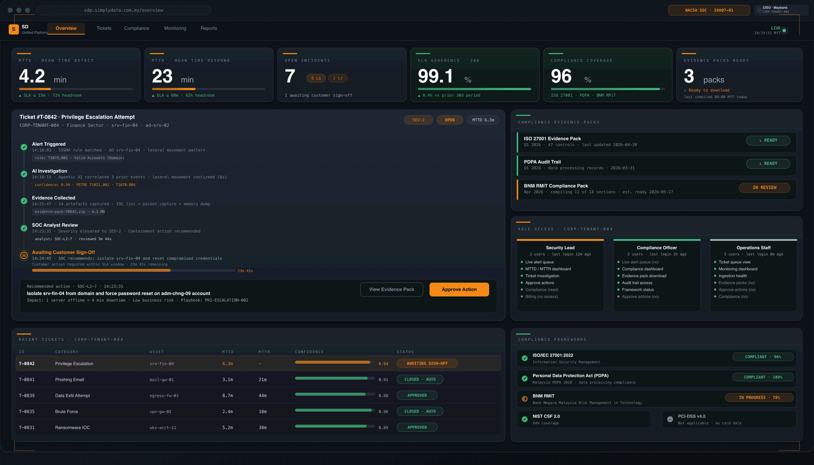Click CLOSED · AUTO status for T-0841
The width and height of the screenshot is (814, 465).
(x=420, y=379)
